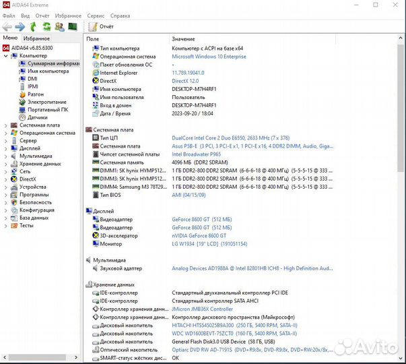Viewport: 406px width, 364px height.
Task: Expand the Сервер tree node
Action: 5,141
